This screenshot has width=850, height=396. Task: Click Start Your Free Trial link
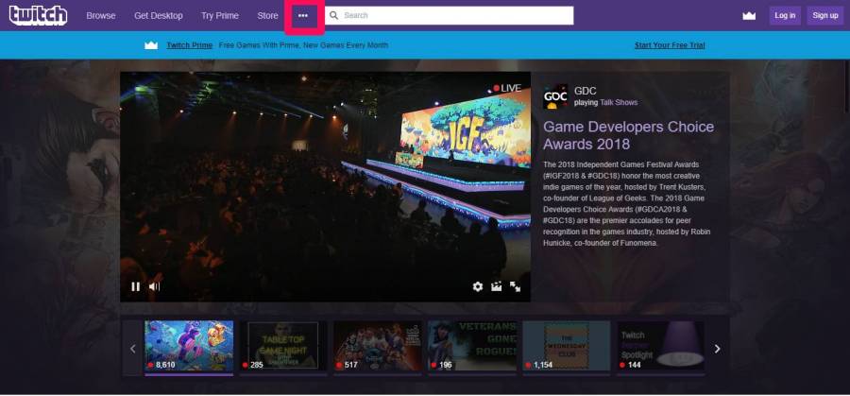670,45
